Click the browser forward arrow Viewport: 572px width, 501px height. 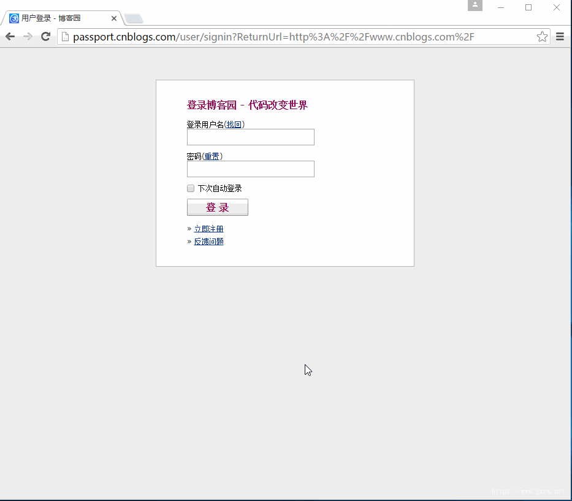[x=28, y=37]
